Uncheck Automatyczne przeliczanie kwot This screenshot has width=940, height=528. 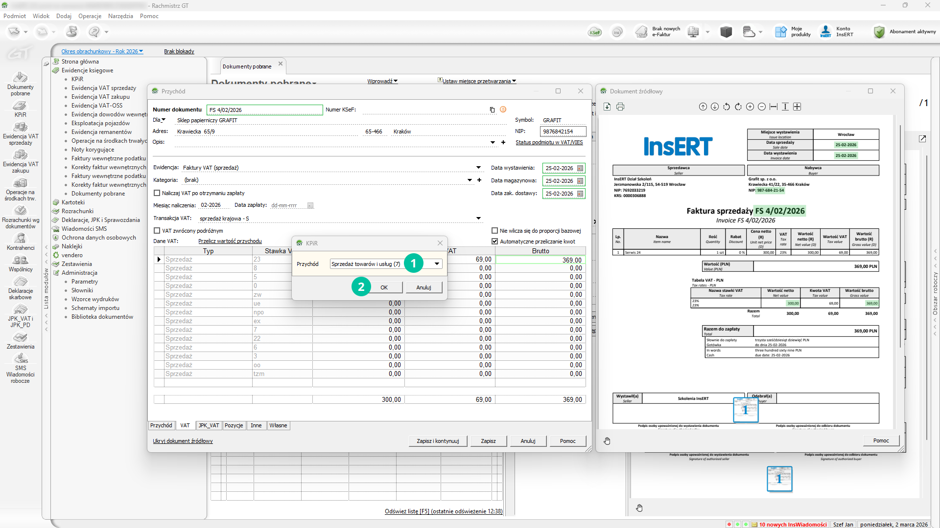tap(495, 242)
